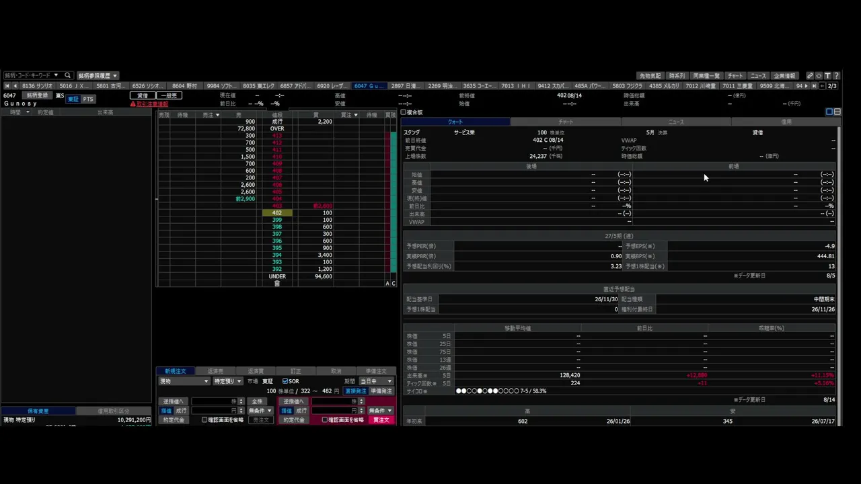Click the 402 price cell in order book
Image resolution: width=861 pixels, height=484 pixels.
point(277,212)
